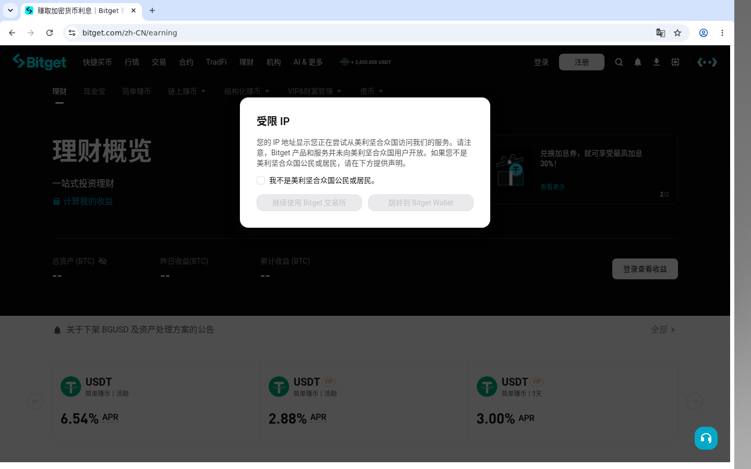Open the search magnifier icon

click(619, 62)
